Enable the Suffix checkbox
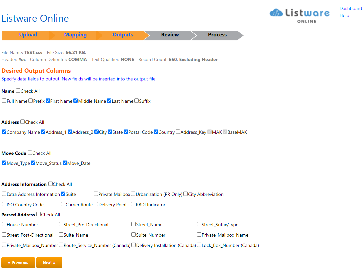363x276 pixels. click(x=137, y=101)
